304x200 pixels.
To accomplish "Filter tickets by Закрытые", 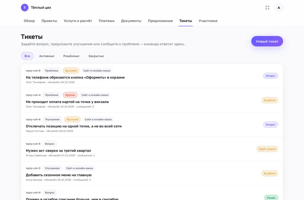I will point(96,56).
